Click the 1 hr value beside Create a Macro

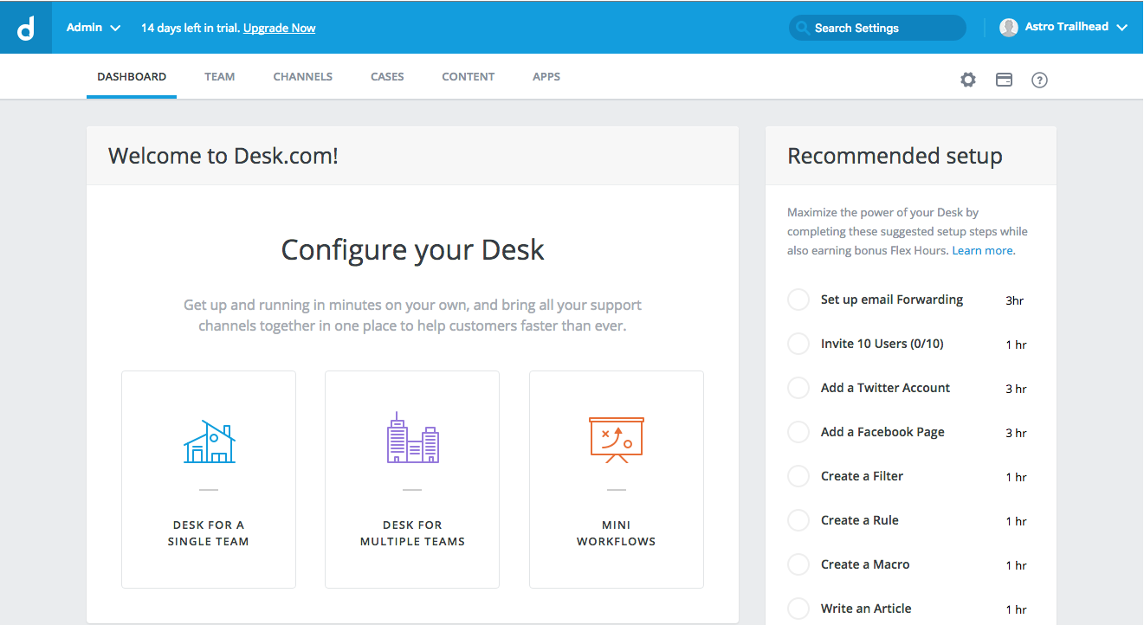pyautogui.click(x=1016, y=565)
